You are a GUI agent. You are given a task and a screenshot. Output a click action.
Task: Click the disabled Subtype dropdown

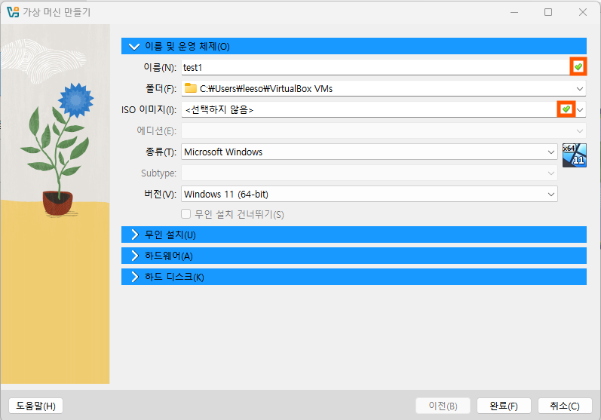[x=369, y=173]
